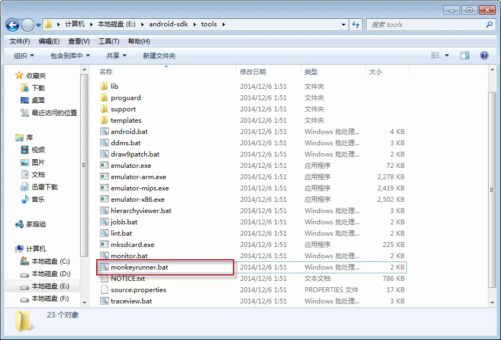Click the search magnifier icon
Image resolution: width=501 pixels, height=340 pixels.
[x=489, y=24]
